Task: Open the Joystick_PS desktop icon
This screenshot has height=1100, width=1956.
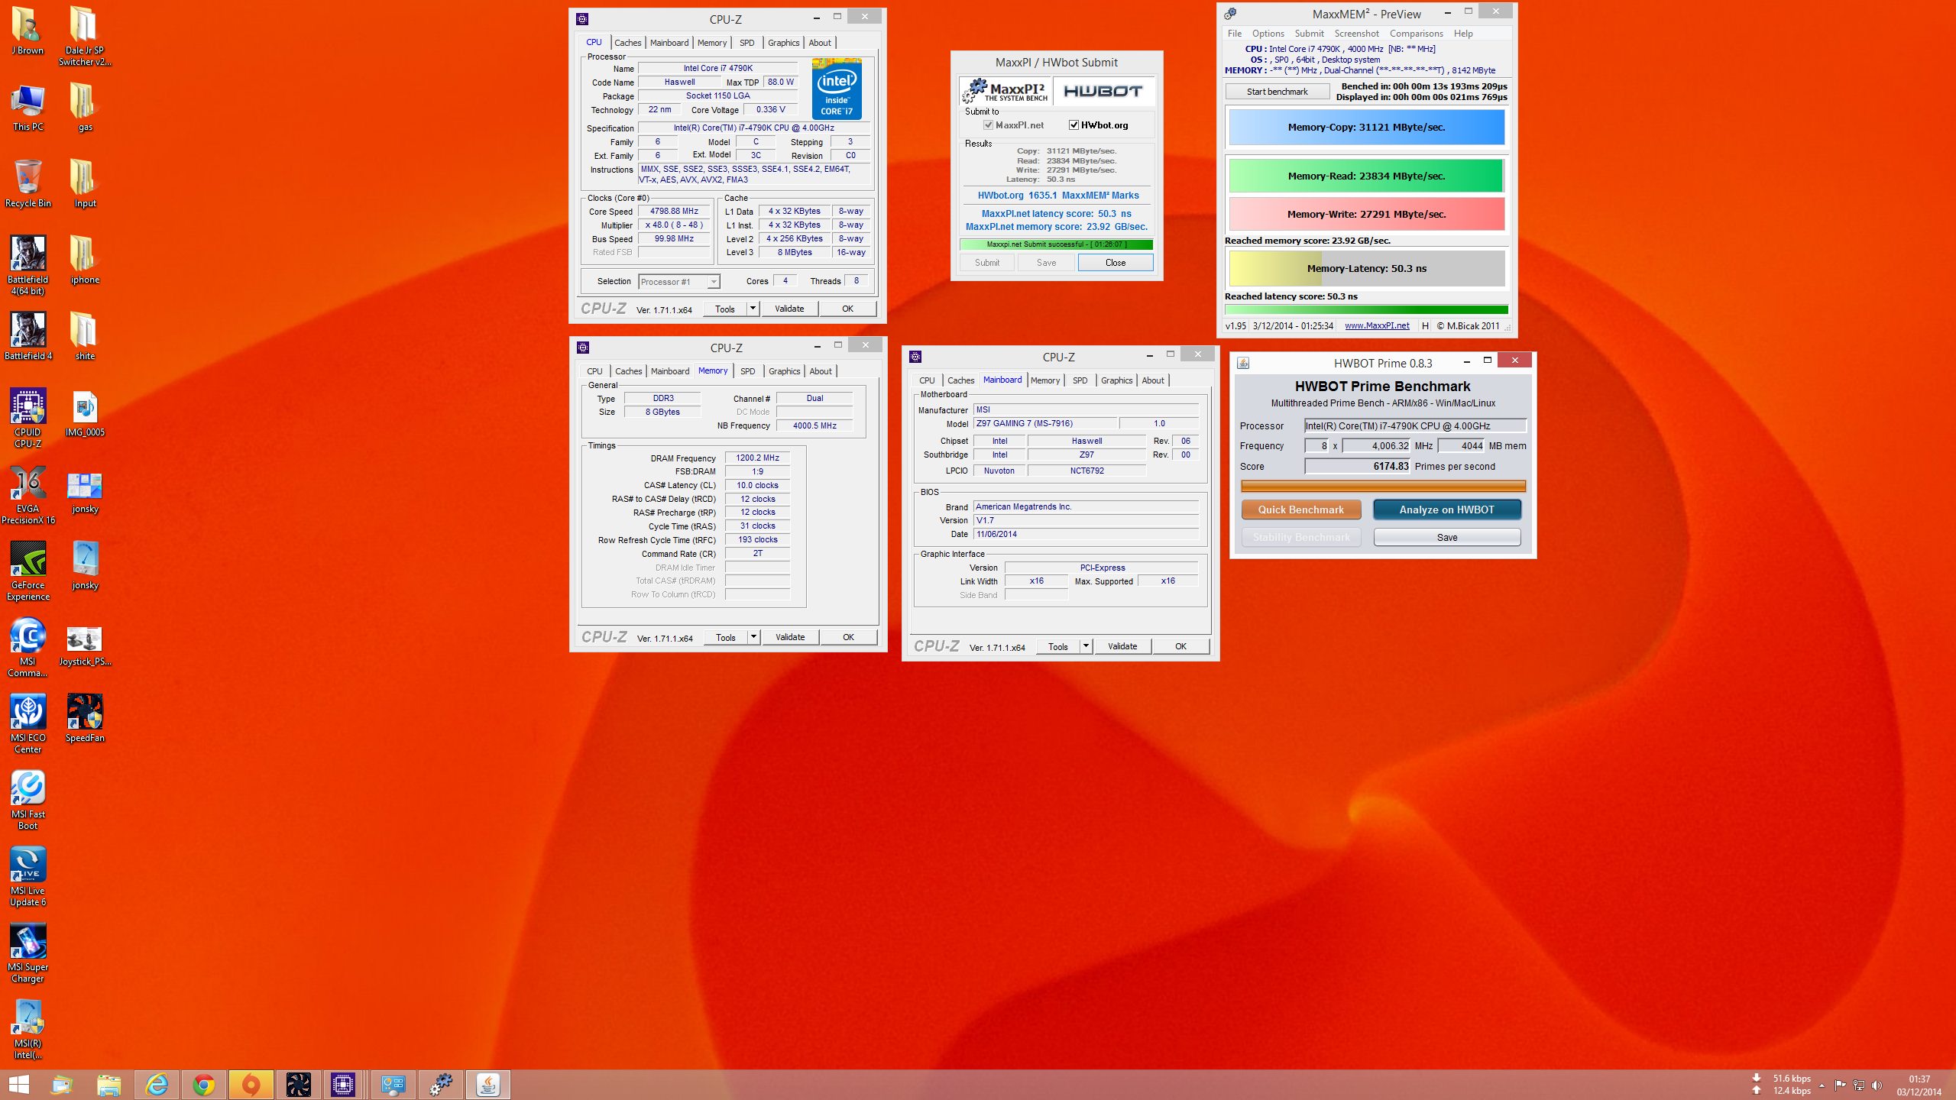Action: 85,646
